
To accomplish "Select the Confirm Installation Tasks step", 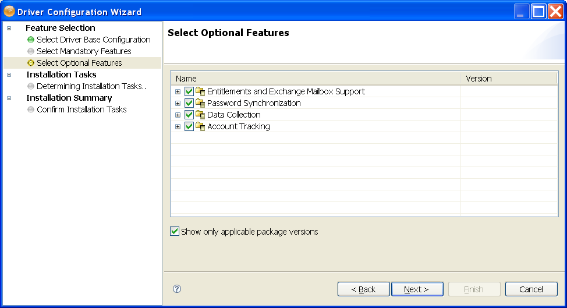I will [x=81, y=109].
